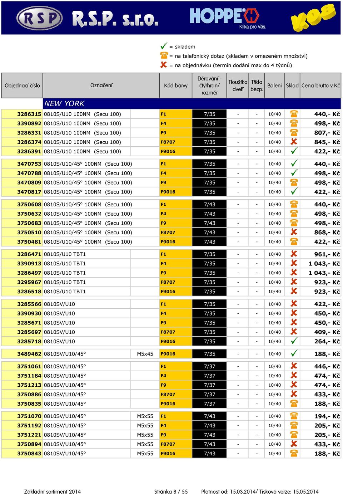Click the phone stock icon for order 3390892
Image resolution: width=343 pixels, height=494 pixels.
click(x=294, y=123)
